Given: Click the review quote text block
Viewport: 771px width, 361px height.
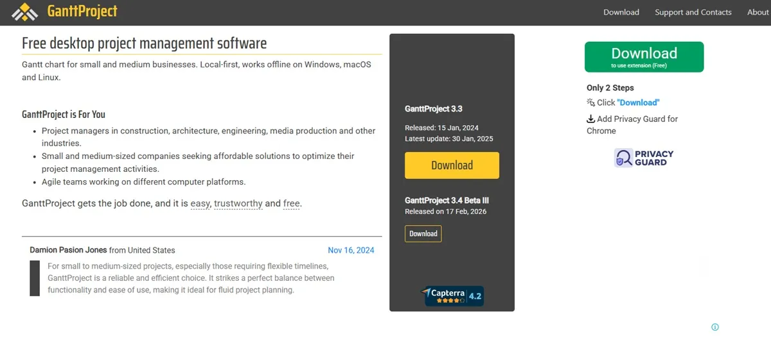Looking at the screenshot, I should pyautogui.click(x=191, y=278).
